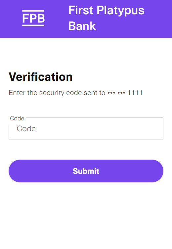
Task: Click the top bar of FPB logo
Action: pos(33,11)
